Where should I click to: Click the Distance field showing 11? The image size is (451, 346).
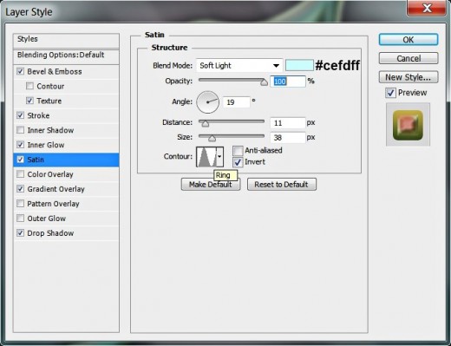pos(288,123)
